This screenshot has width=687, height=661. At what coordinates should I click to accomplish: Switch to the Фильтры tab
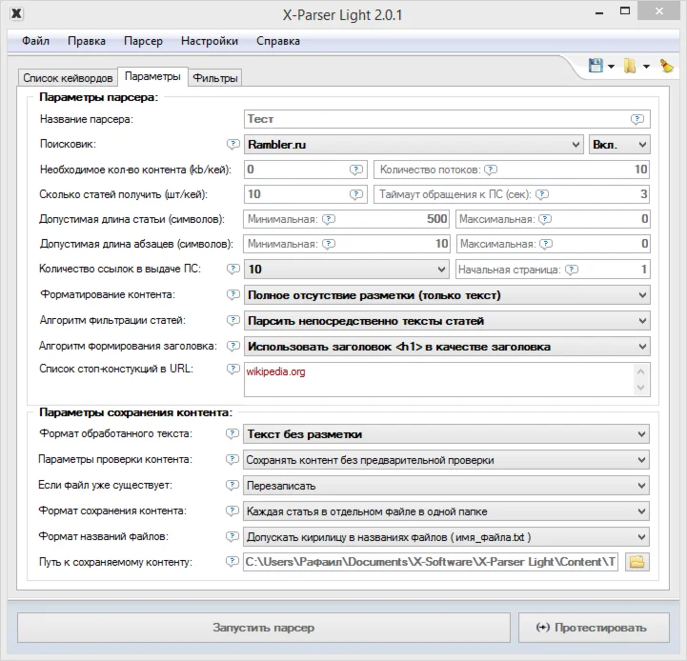coord(214,78)
